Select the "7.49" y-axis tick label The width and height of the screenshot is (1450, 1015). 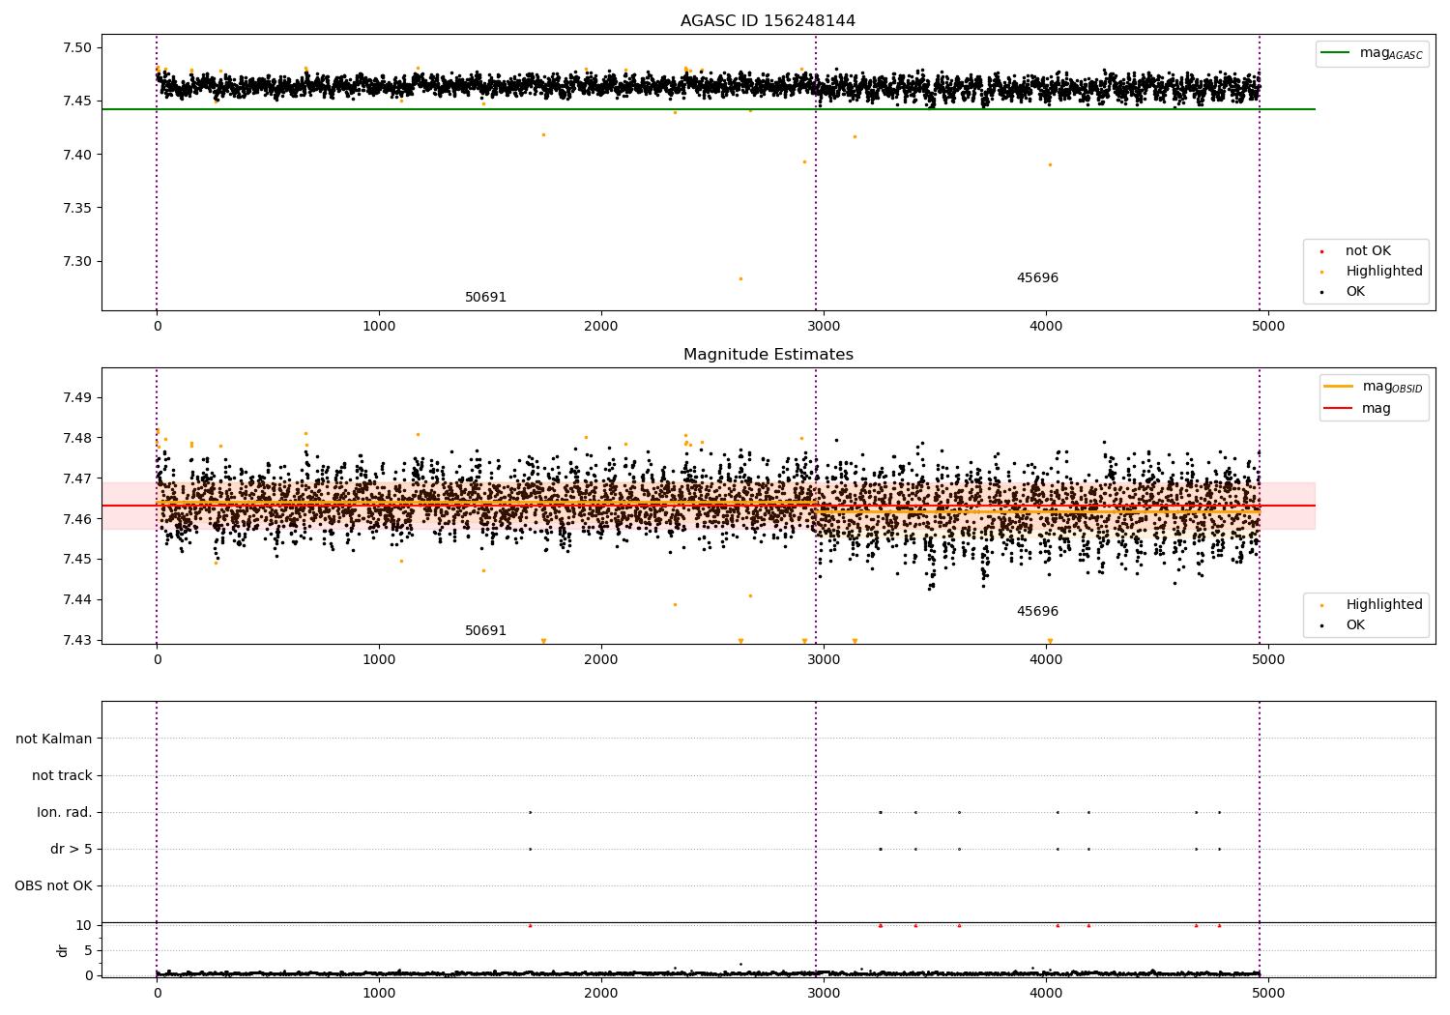77,398
